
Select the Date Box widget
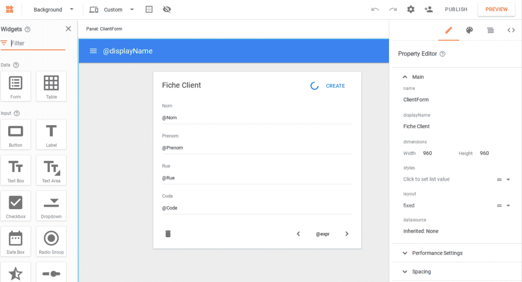click(16, 241)
